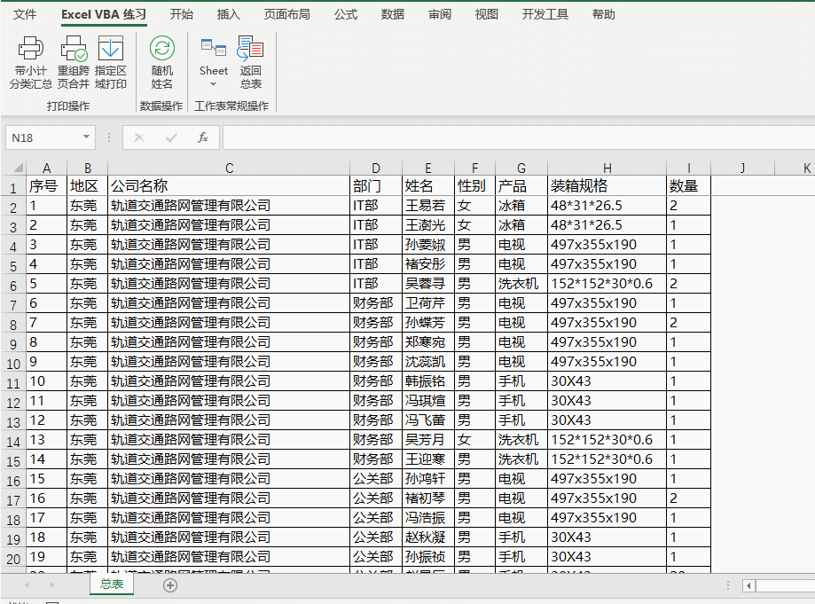
Task: Expand the Name Box dropdown arrow
Action: tap(86, 137)
